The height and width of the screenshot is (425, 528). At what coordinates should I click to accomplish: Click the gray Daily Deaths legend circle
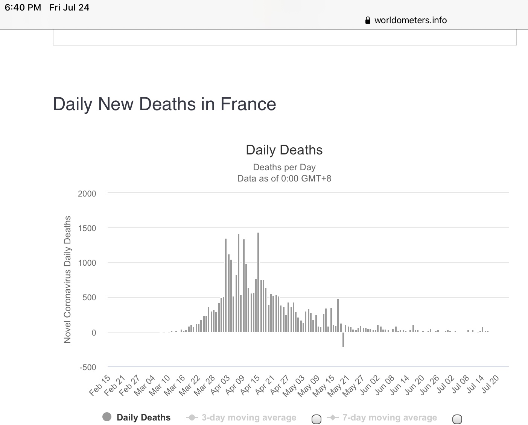(x=107, y=417)
